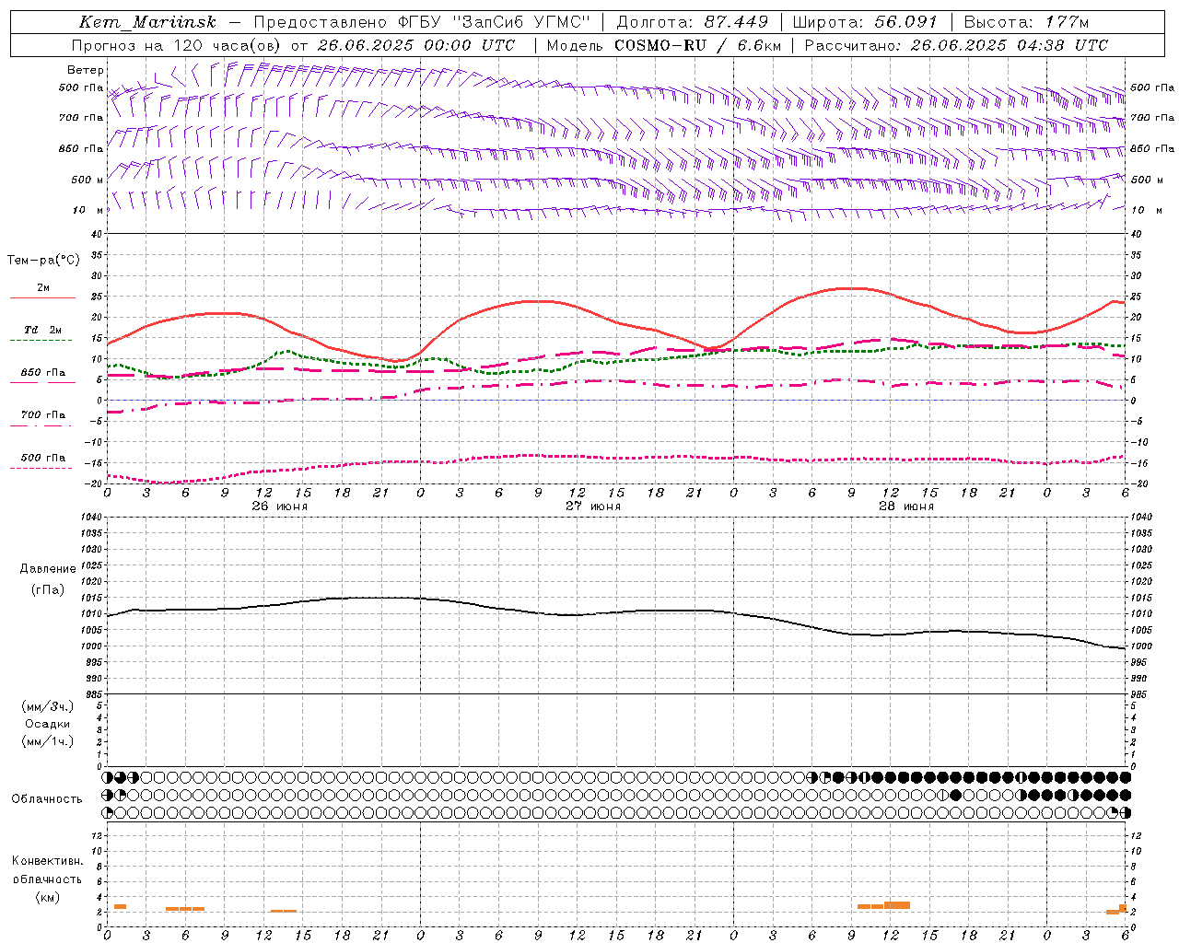Click the 'Рассчитано: 26.06.2025 04:38 UTC' text
1179x943 pixels.
[x=956, y=45]
